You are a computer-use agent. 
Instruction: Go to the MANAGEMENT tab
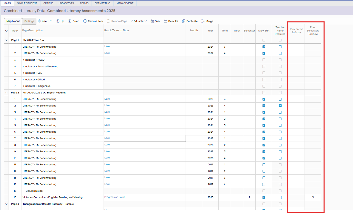[125, 3]
